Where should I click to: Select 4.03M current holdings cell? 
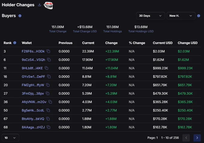click(x=87, y=102)
